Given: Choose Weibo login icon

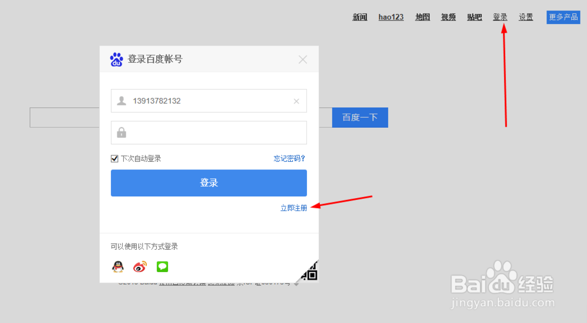Looking at the screenshot, I should (140, 267).
